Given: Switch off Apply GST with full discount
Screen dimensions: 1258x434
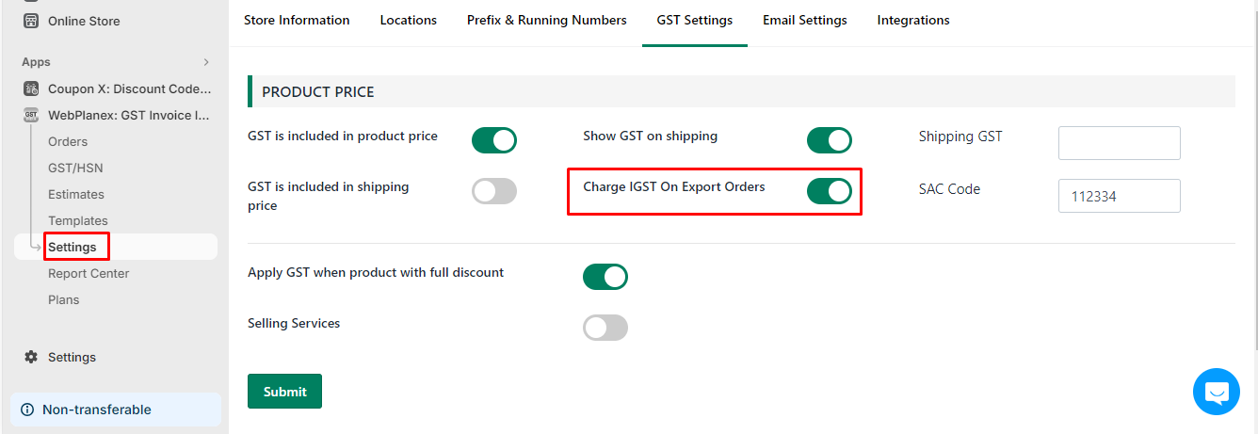Looking at the screenshot, I should (605, 277).
